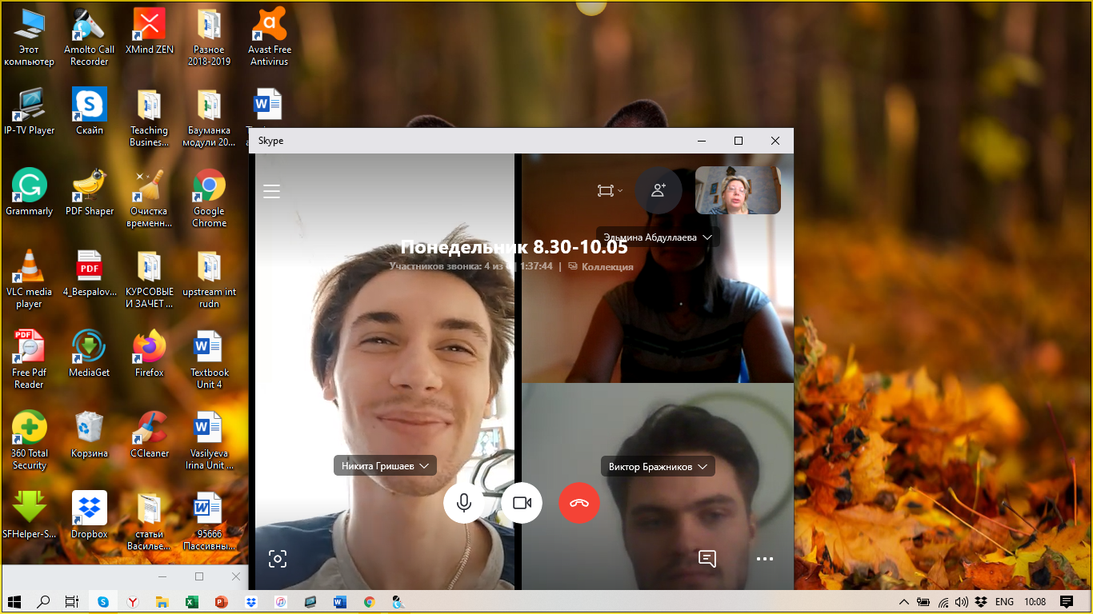Viewport: 1093px width, 614px height.
Task: Open the Skype hamburger menu
Action: click(x=272, y=191)
